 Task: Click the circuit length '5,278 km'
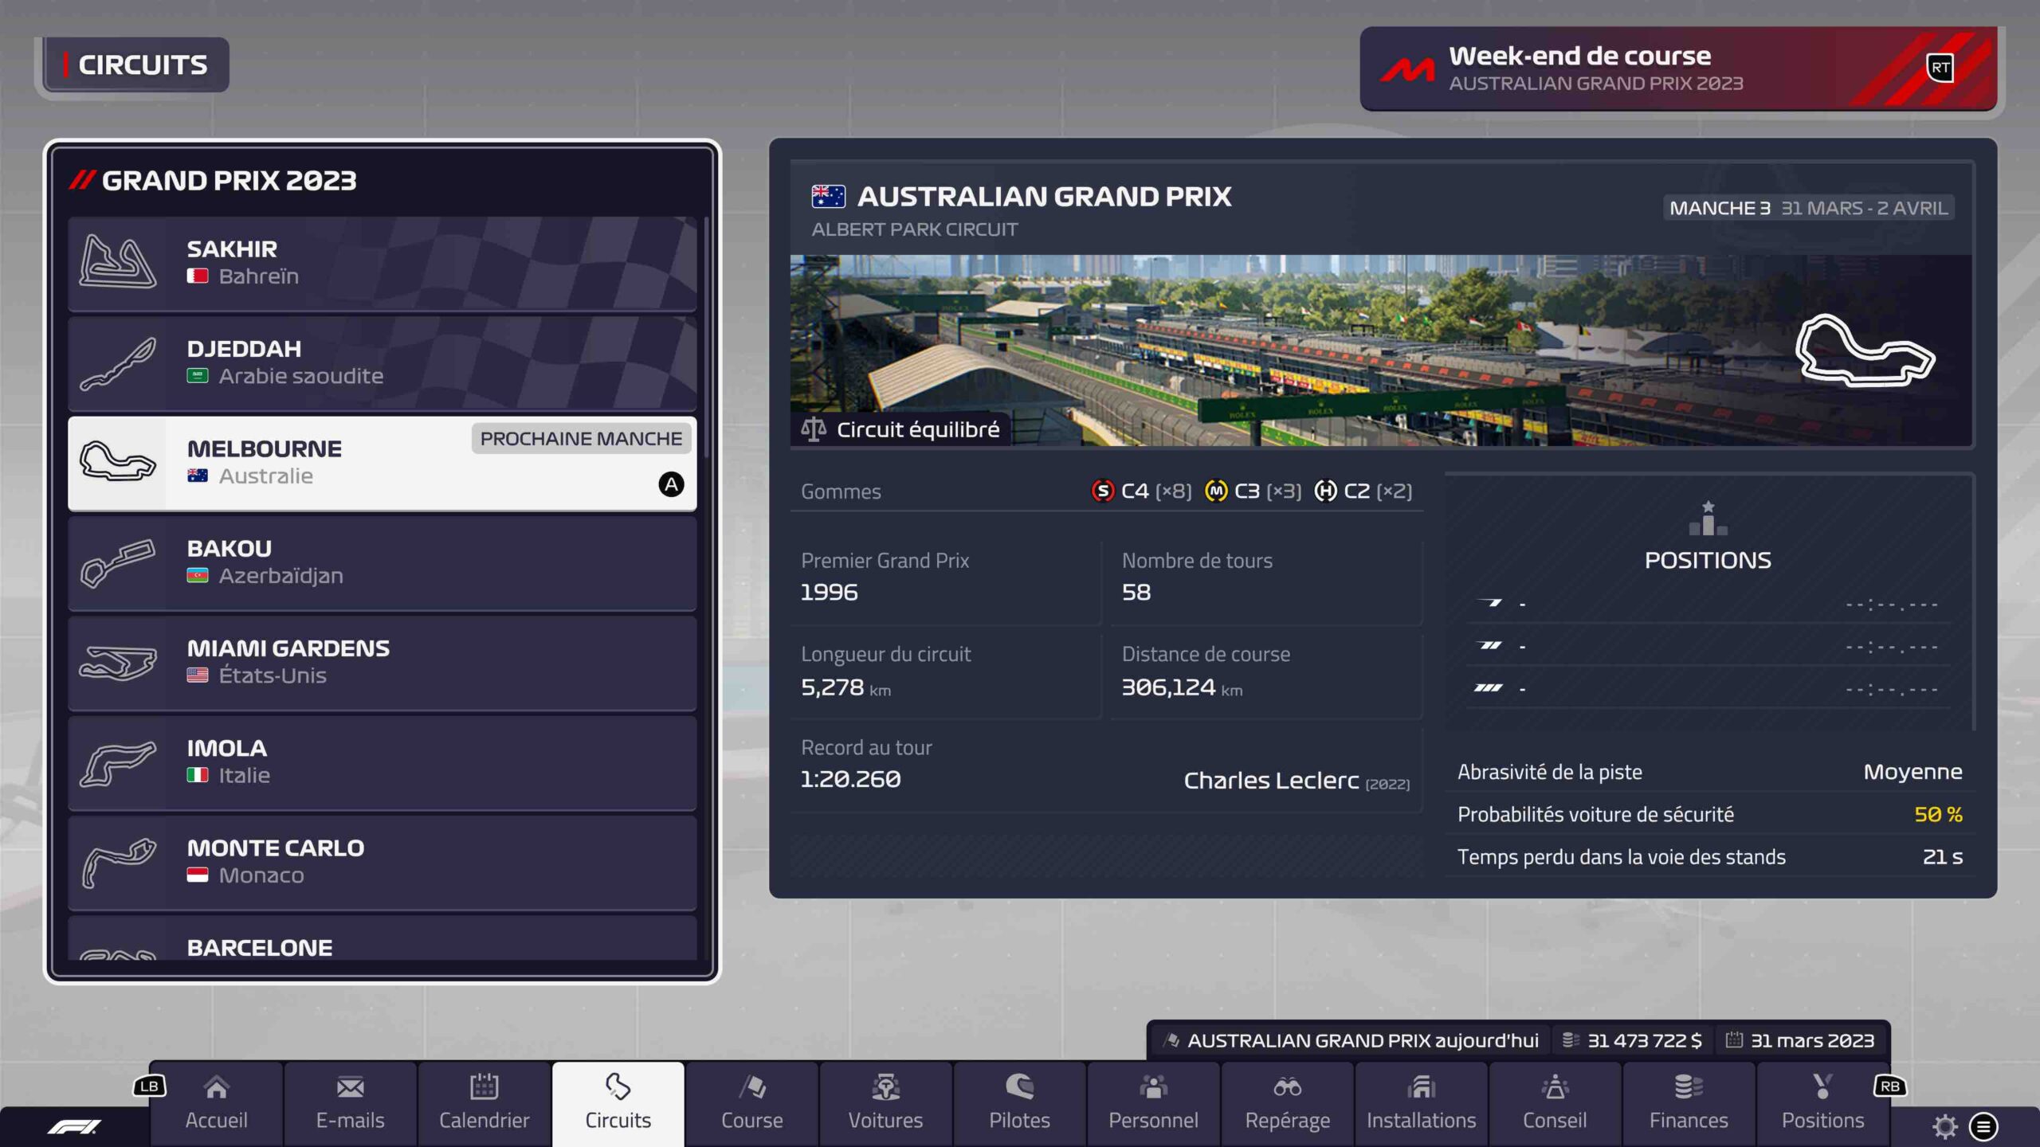pyautogui.click(x=845, y=687)
